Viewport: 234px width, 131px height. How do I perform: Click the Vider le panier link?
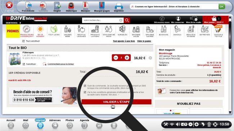pos(144,41)
